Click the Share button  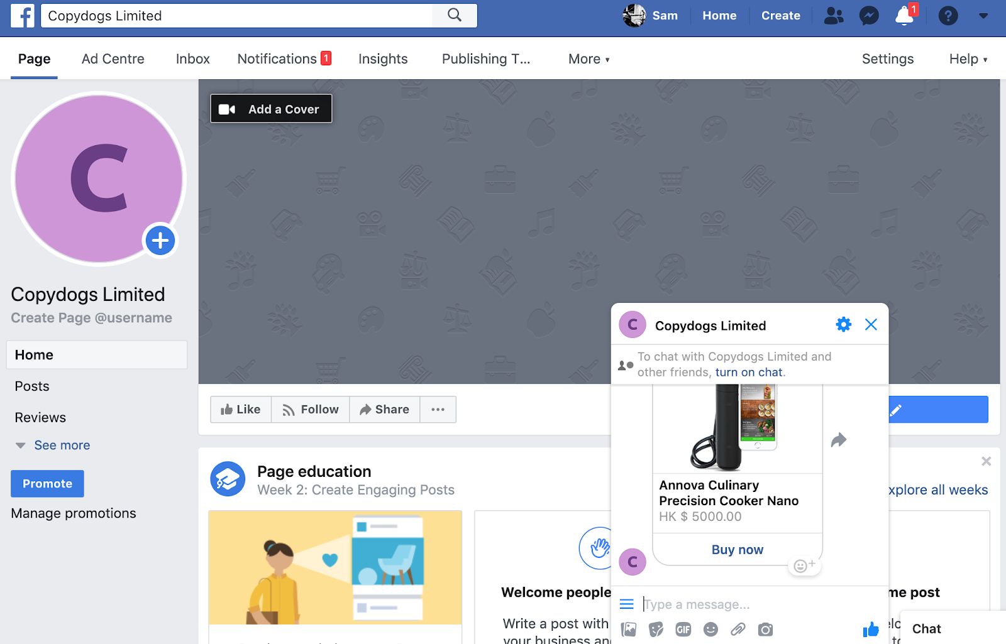tap(385, 410)
